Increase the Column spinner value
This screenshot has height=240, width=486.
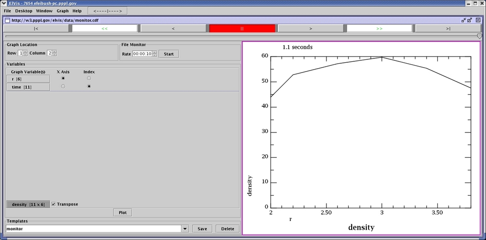click(x=54, y=52)
